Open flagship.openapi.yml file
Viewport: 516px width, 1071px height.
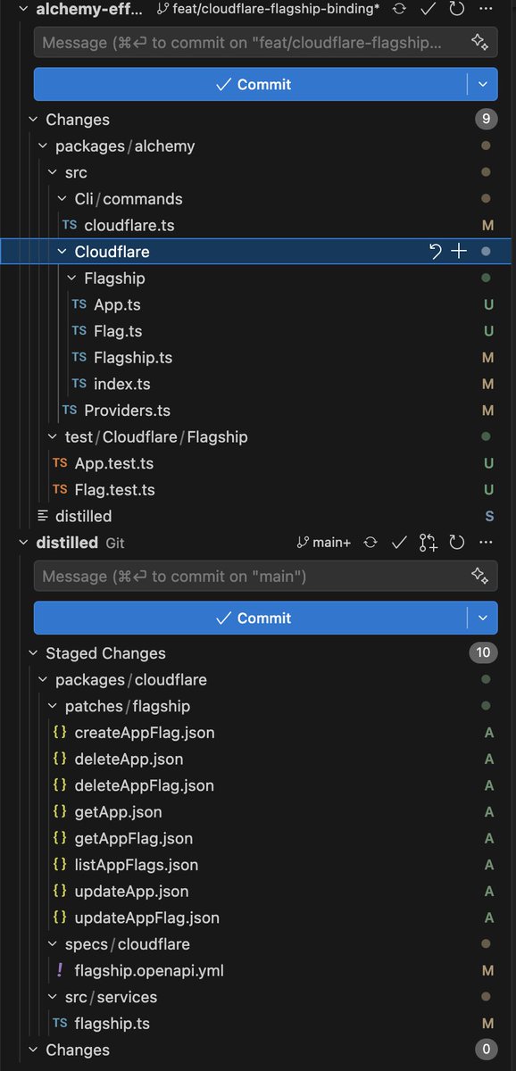click(149, 970)
